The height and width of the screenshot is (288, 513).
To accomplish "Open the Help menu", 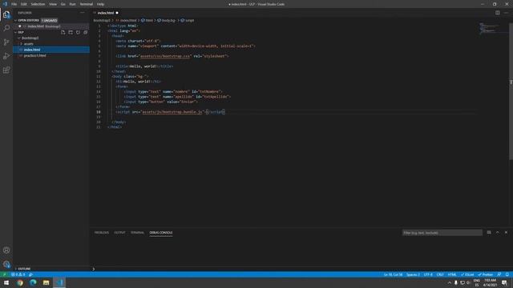I will click(100, 4).
